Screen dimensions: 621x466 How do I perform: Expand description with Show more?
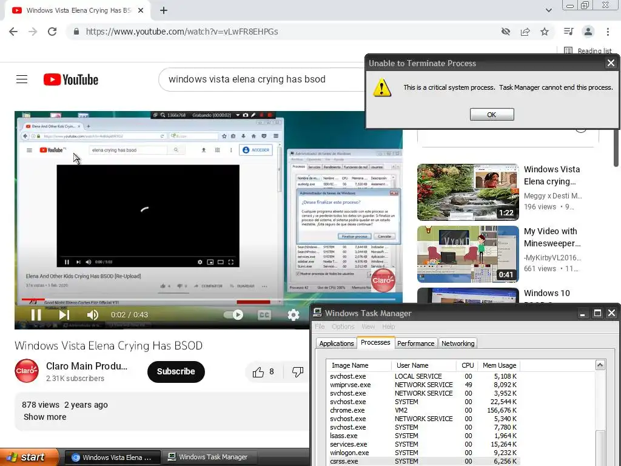pyautogui.click(x=45, y=417)
